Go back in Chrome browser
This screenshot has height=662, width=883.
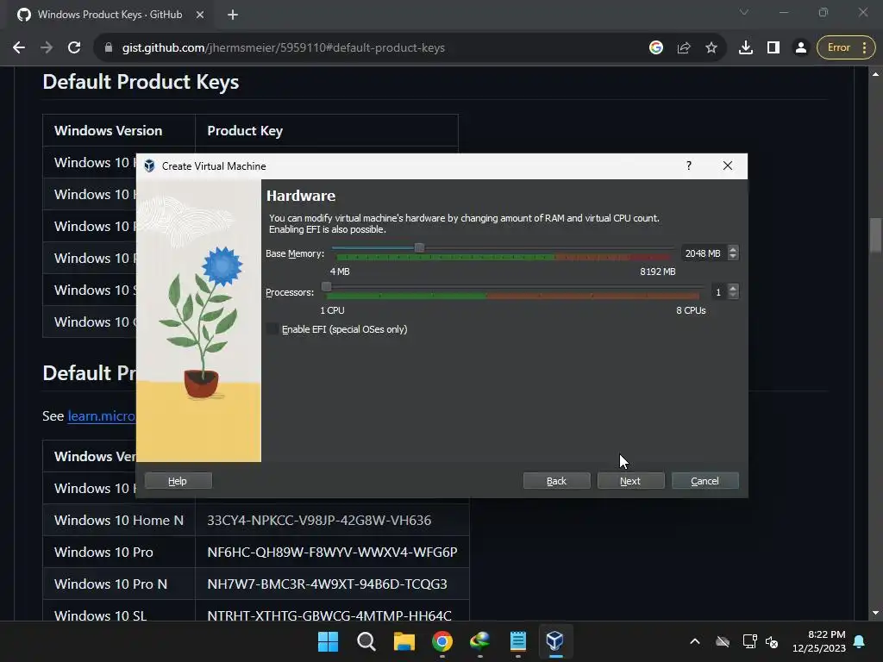pos(19,48)
